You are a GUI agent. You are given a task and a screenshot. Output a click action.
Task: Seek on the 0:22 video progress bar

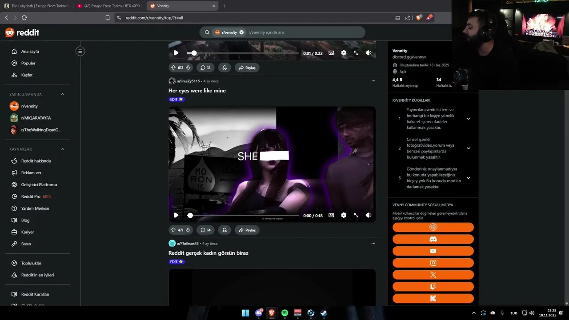[243, 53]
